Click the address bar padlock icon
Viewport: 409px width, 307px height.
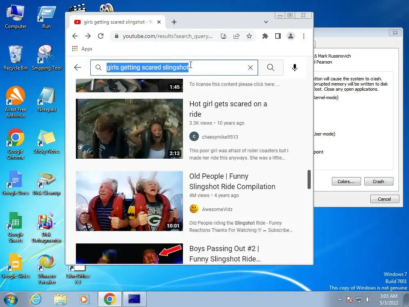[117, 36]
